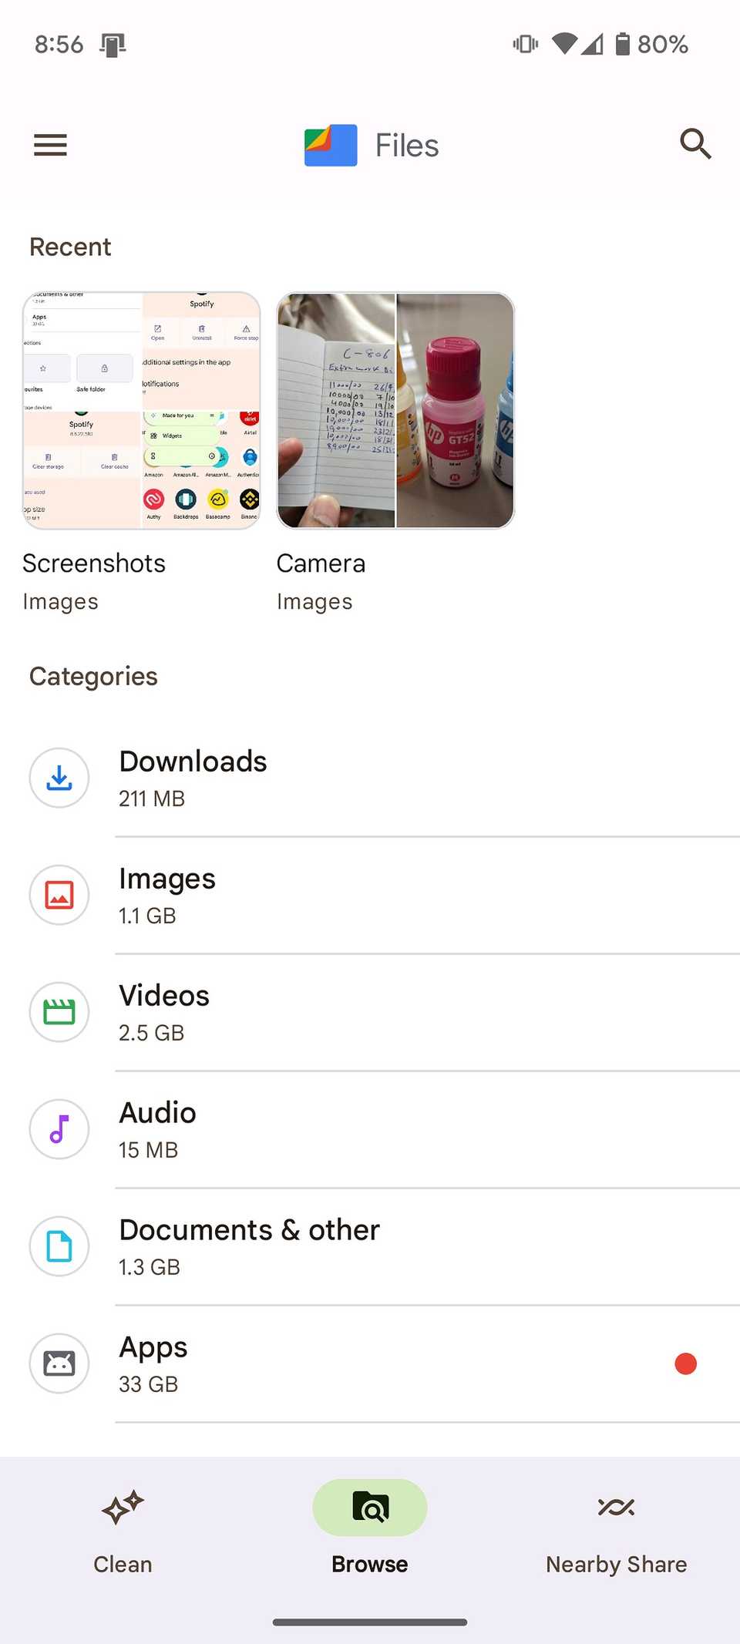Tap the Files title text
The width and height of the screenshot is (740, 1644).
pos(407,146)
